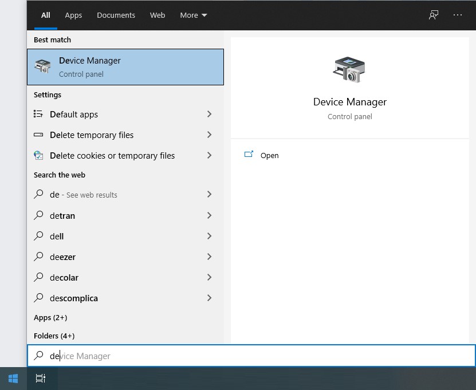Expand the dell web suggestion arrow
Viewport: 476px width, 390px height.
(x=209, y=236)
